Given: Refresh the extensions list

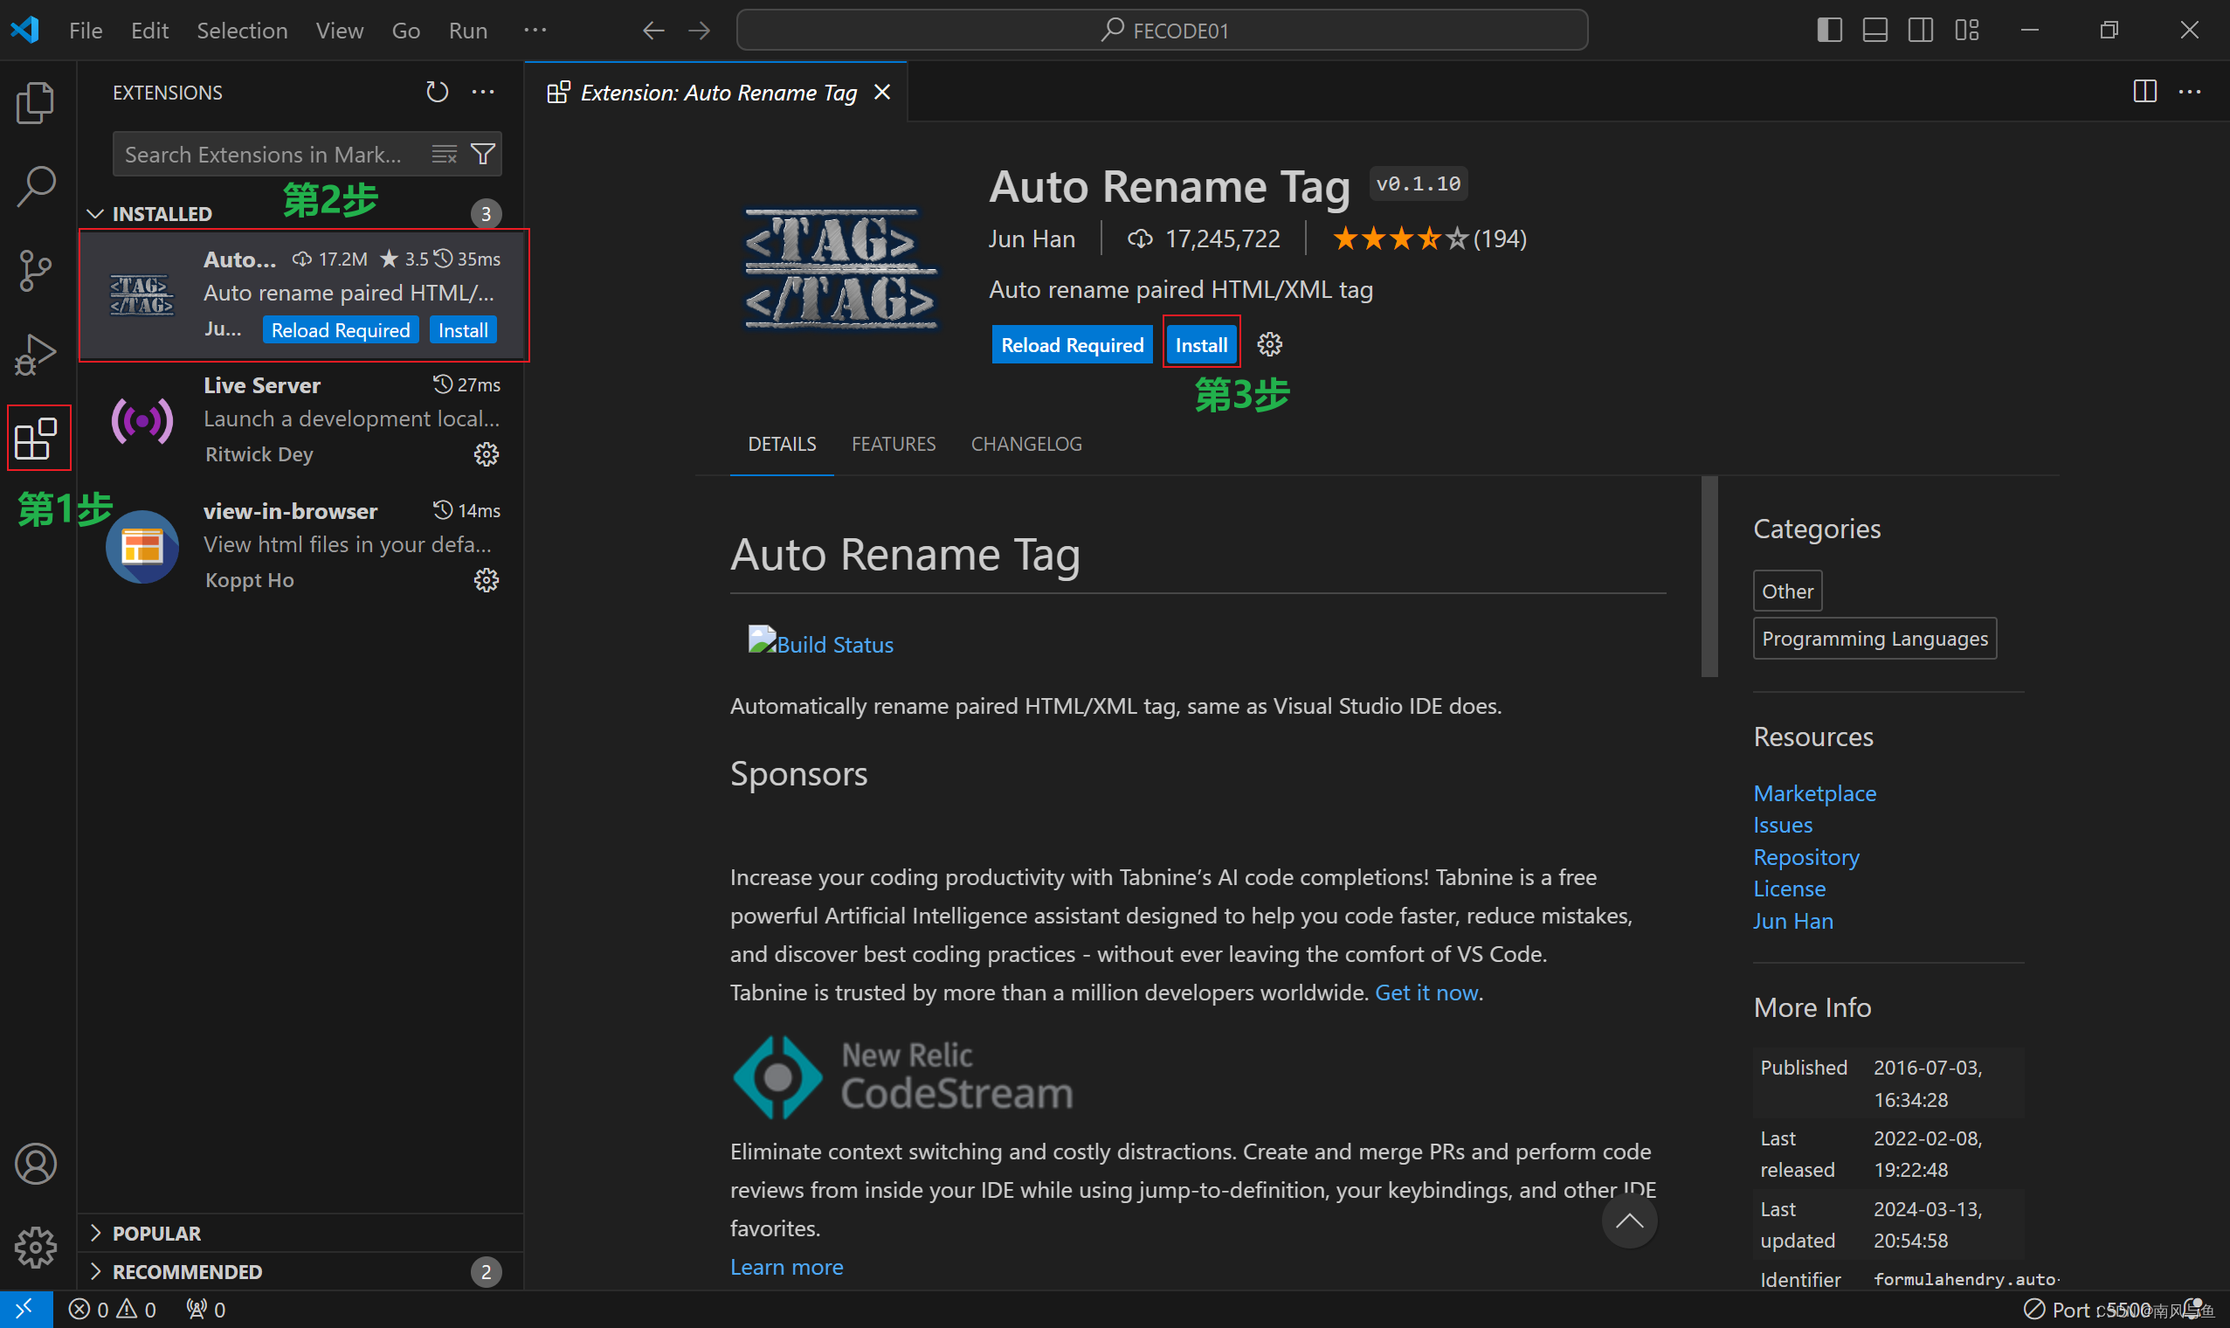Looking at the screenshot, I should pyautogui.click(x=437, y=92).
